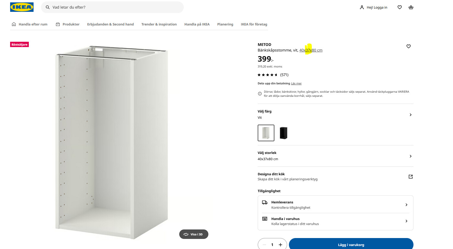453x249 pixels.
Task: Expand the Välj storlek options
Action: coord(410,156)
